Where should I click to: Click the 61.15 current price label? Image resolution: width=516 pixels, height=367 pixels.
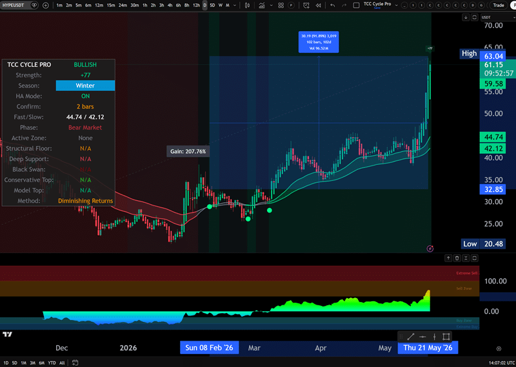[x=493, y=65]
